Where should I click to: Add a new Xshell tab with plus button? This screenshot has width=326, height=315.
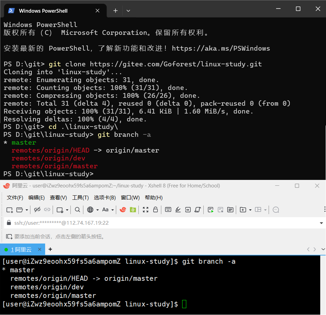(x=50, y=249)
